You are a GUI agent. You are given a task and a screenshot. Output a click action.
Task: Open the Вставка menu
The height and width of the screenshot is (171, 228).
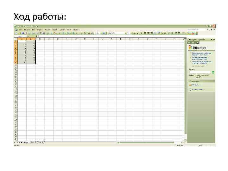click(x=39, y=30)
